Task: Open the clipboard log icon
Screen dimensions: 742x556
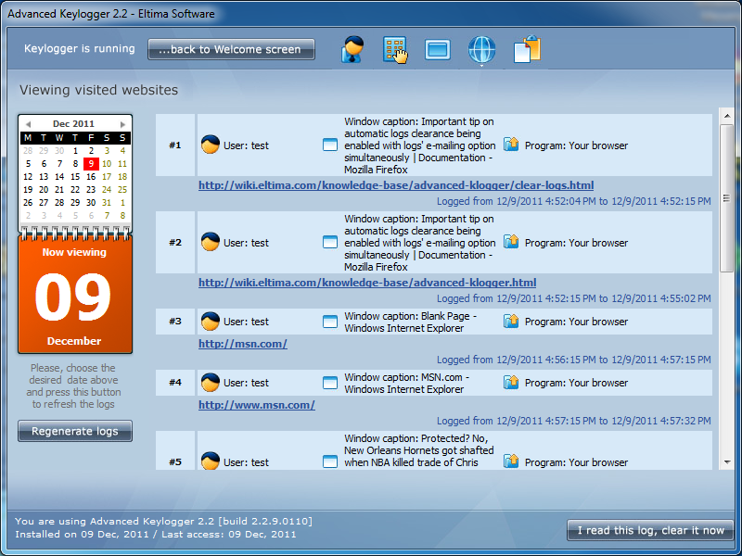Action: [526, 49]
